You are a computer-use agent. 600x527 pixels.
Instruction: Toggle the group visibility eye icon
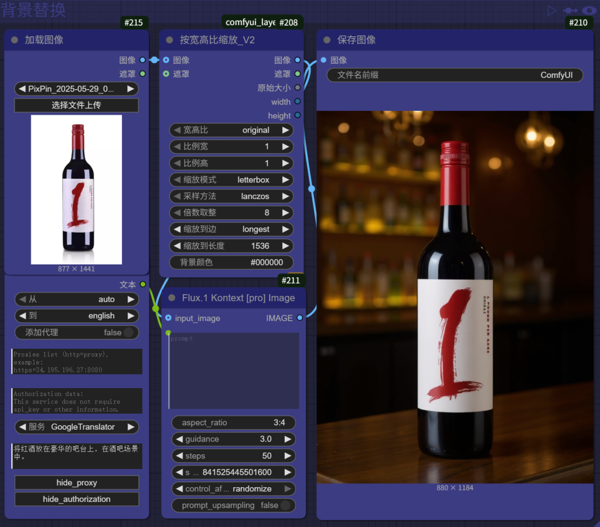click(x=588, y=10)
